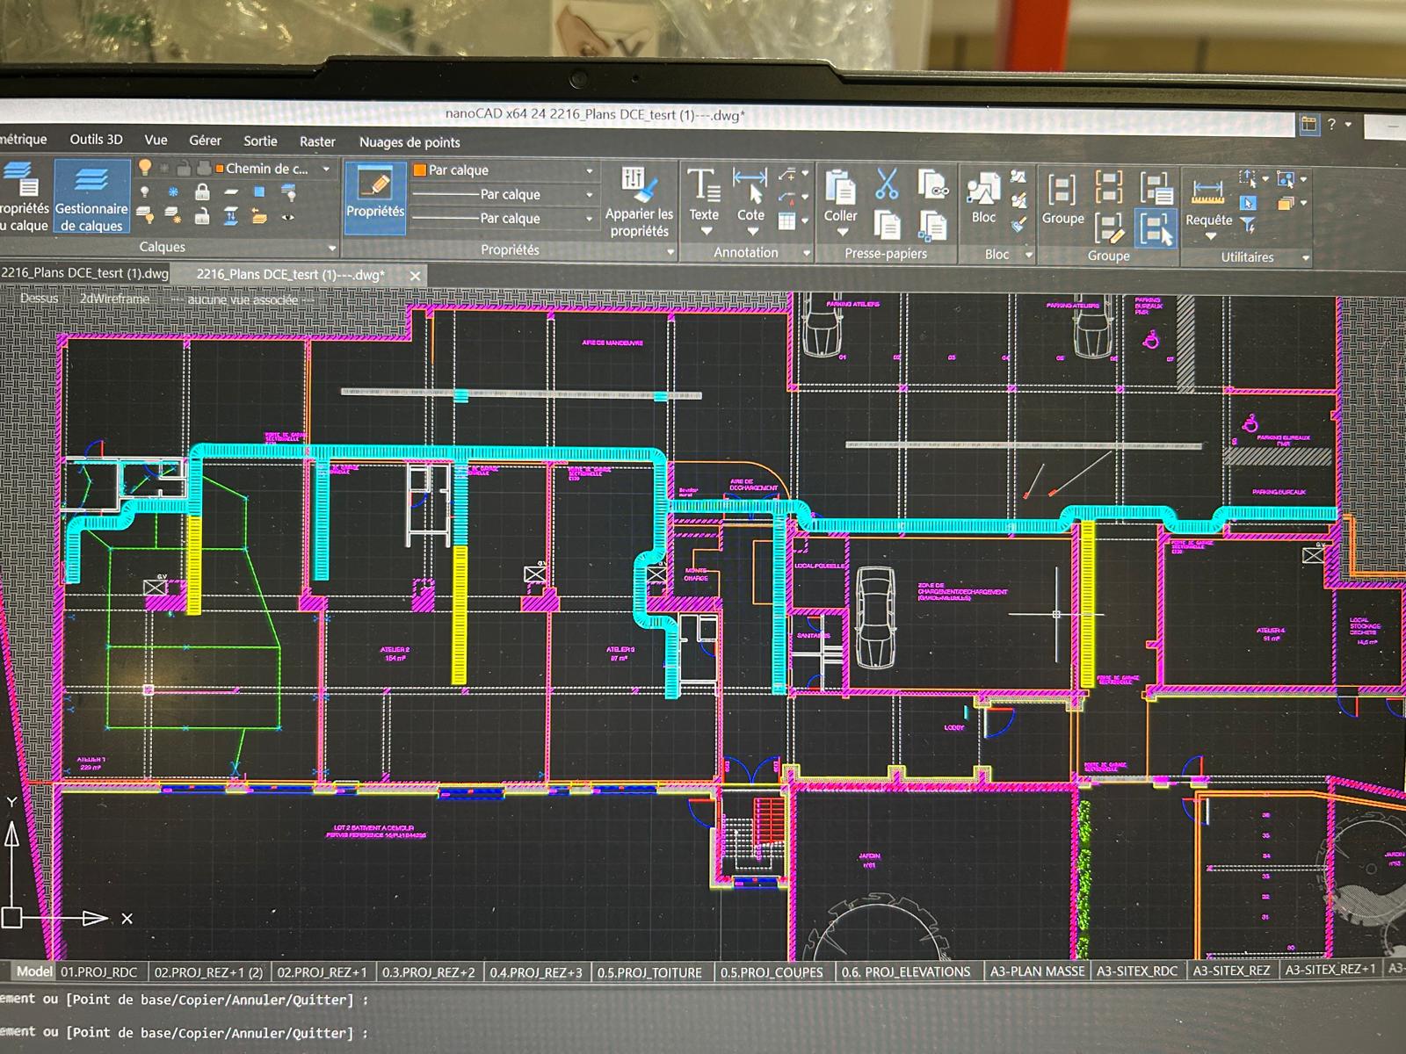Click the scissors cut icon
The image size is (1406, 1054).
click(886, 184)
